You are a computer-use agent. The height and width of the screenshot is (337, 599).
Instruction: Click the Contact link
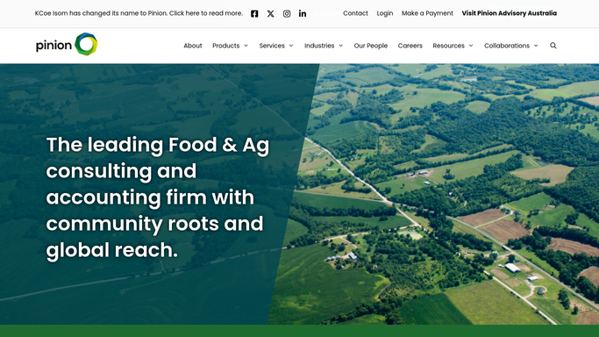coord(355,13)
